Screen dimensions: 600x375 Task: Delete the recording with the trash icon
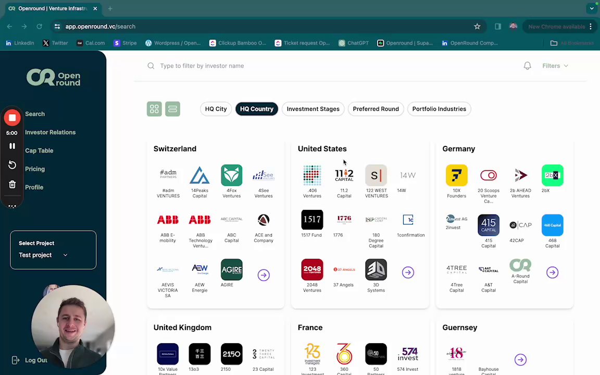click(x=12, y=184)
